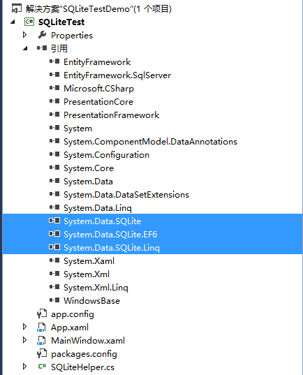Click the reference icon of Microsoft.CSharp
Viewport: 303px width, 375px height.
coord(54,88)
